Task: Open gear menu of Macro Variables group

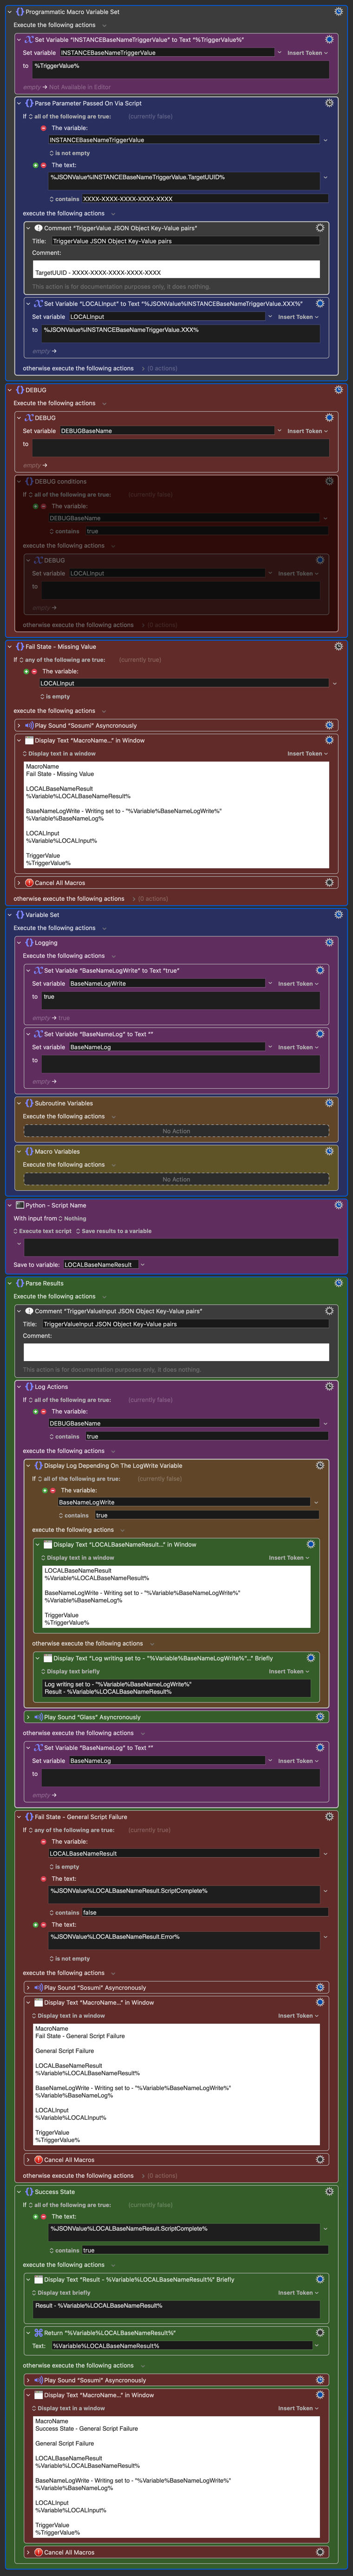Action: tap(329, 1151)
